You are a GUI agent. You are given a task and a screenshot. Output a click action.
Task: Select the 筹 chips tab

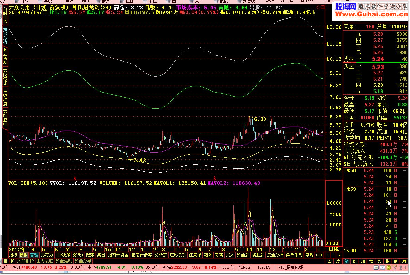(404, 261)
